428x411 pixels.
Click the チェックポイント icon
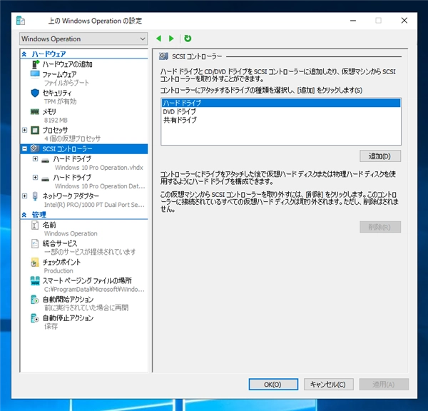pyautogui.click(x=35, y=262)
